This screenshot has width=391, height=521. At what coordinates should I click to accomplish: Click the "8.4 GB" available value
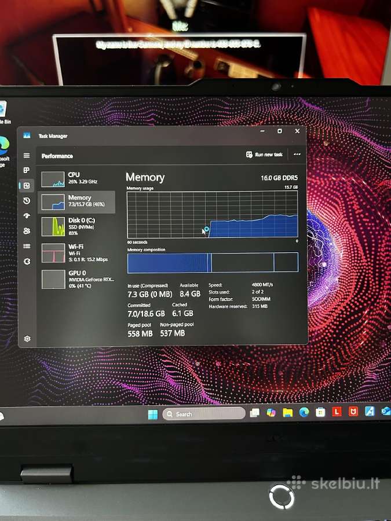[x=190, y=294]
